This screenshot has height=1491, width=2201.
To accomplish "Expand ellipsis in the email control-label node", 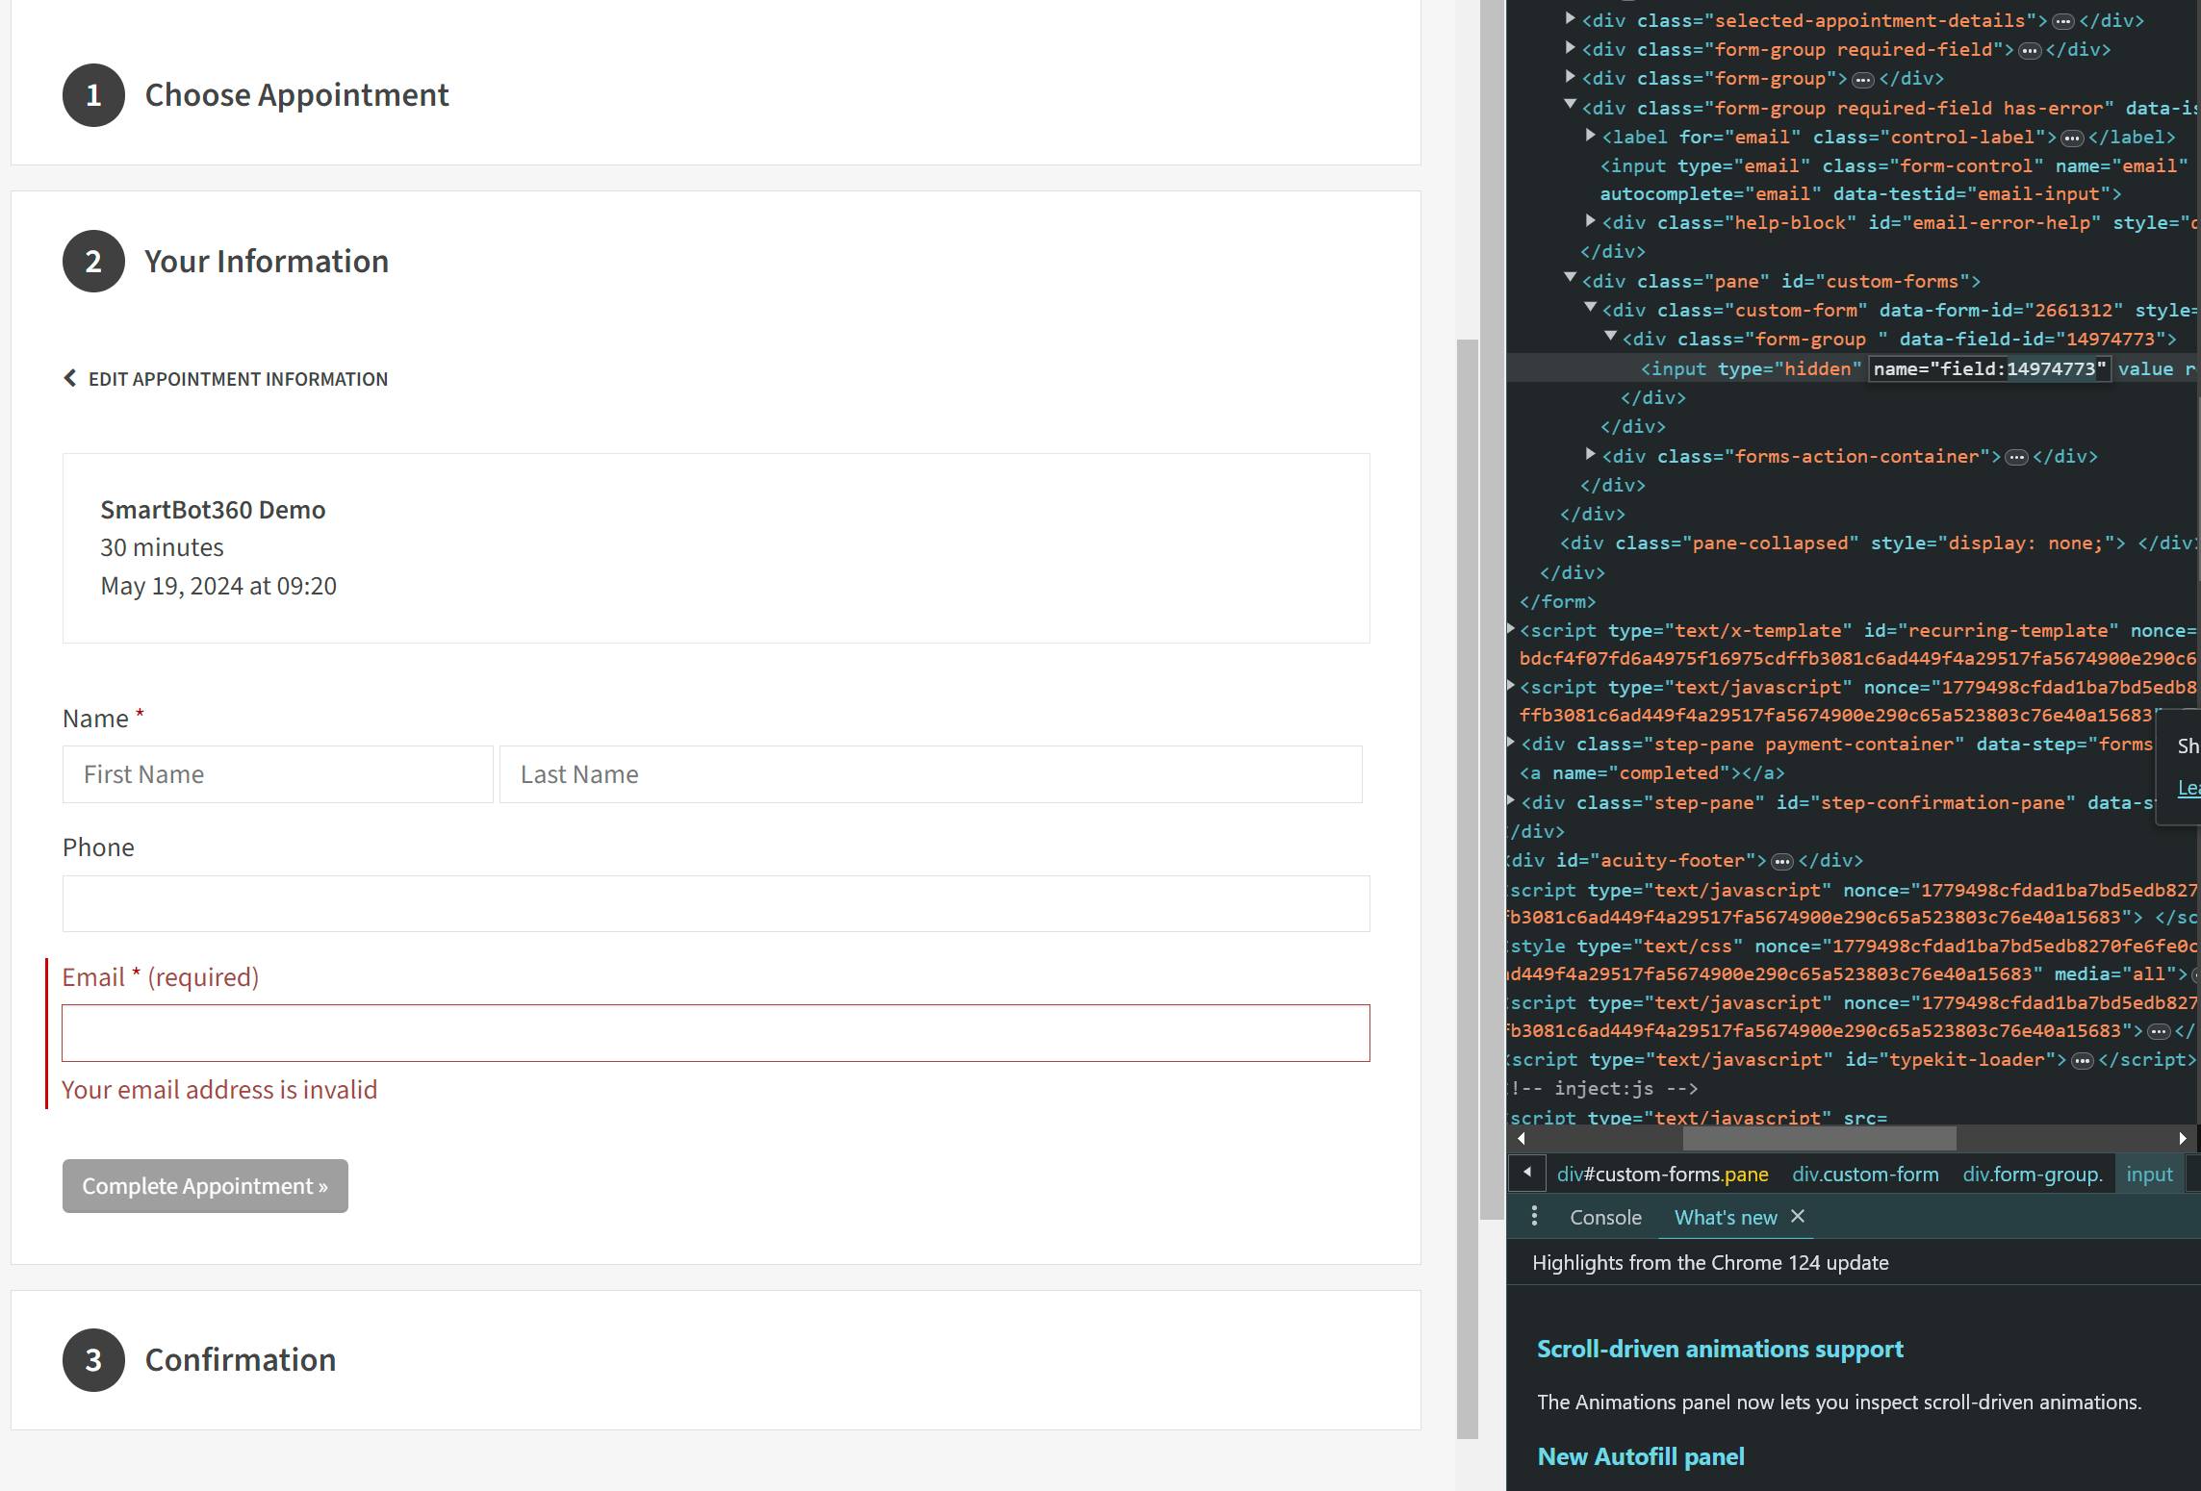I will tap(2071, 138).
